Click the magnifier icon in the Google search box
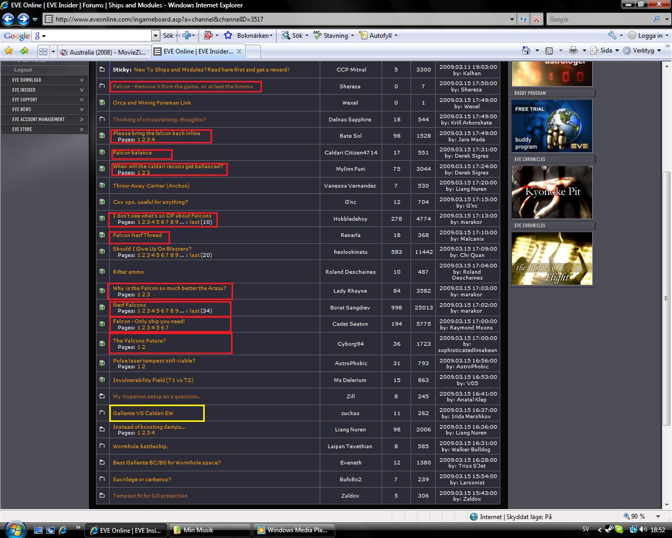The image size is (672, 538). pyautogui.click(x=656, y=19)
